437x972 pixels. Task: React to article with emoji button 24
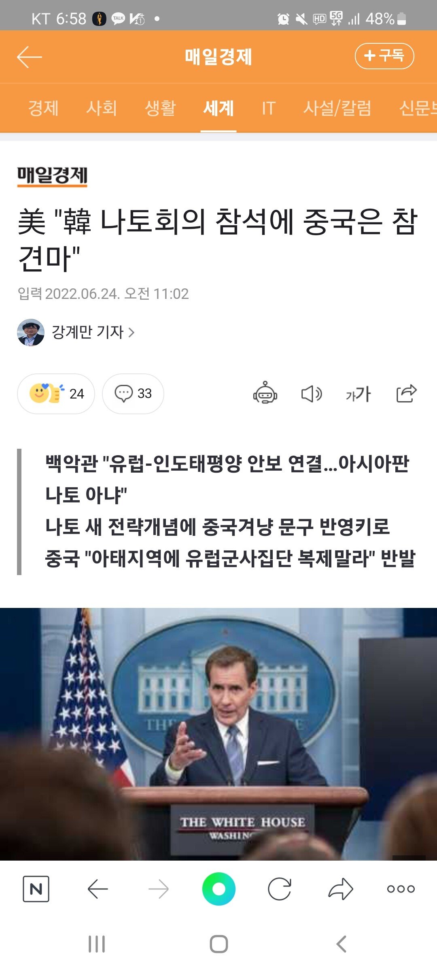(56, 394)
